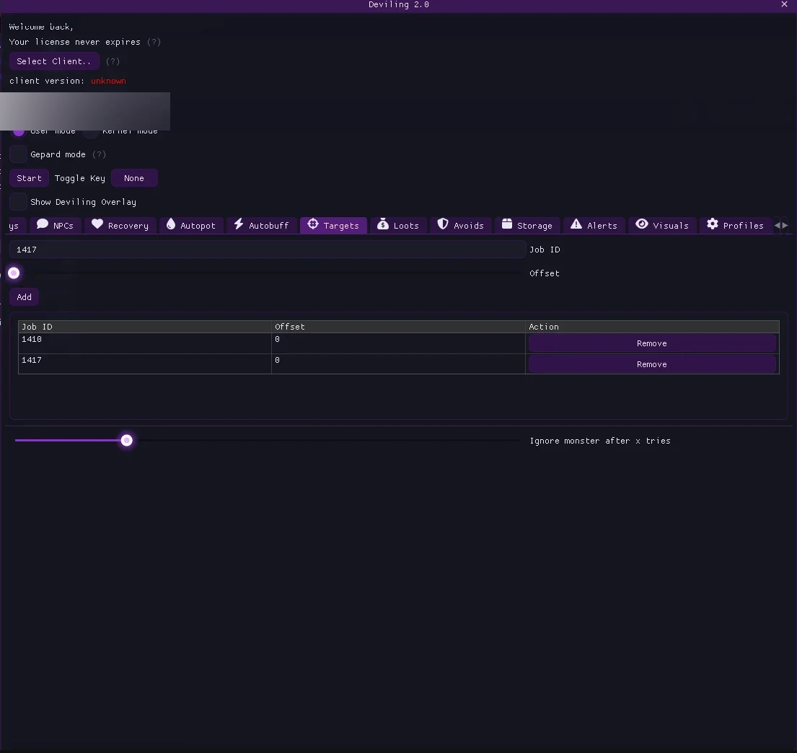Remove the 1417 job ID entry

tap(651, 364)
